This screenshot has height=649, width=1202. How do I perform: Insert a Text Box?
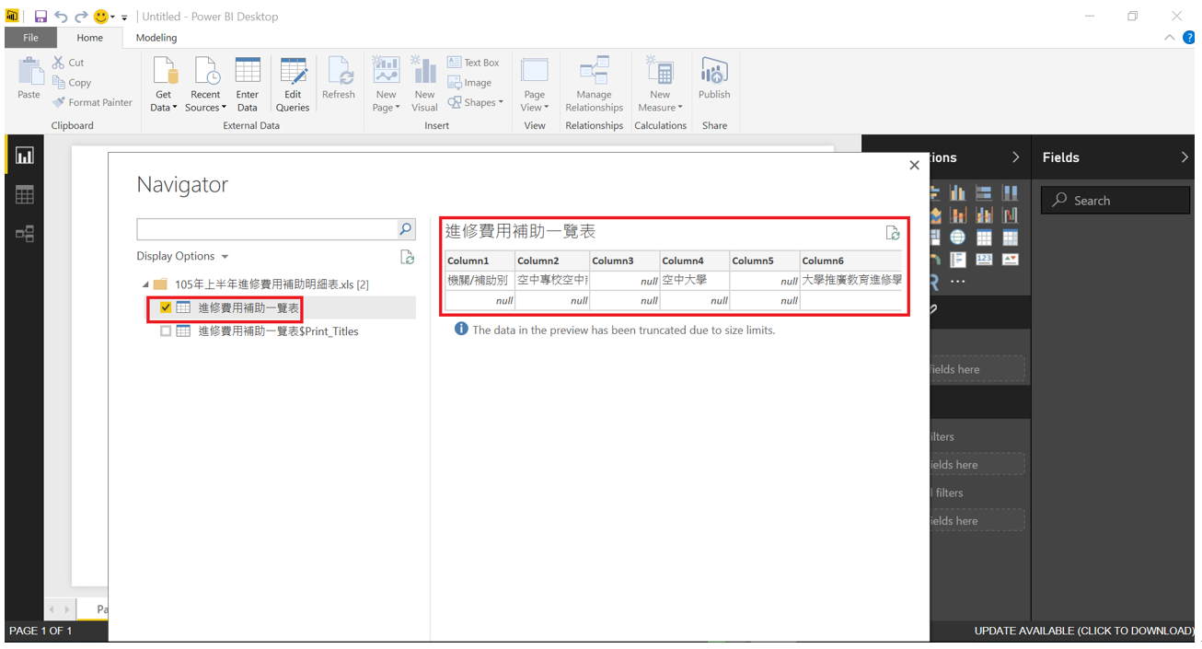[473, 63]
